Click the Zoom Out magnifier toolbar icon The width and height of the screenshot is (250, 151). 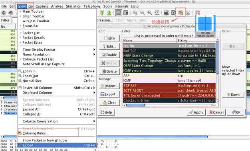(x=142, y=13)
